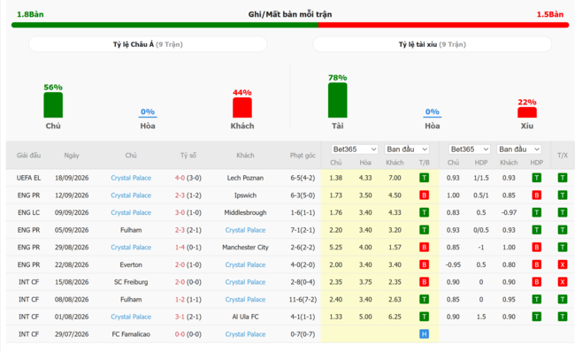Select the Tỷ lệ tài xỉu tab
The width and height of the screenshot is (575, 352).
[x=433, y=44]
